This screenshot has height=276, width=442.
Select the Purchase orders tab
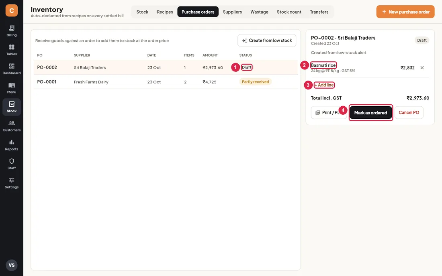[198, 12]
